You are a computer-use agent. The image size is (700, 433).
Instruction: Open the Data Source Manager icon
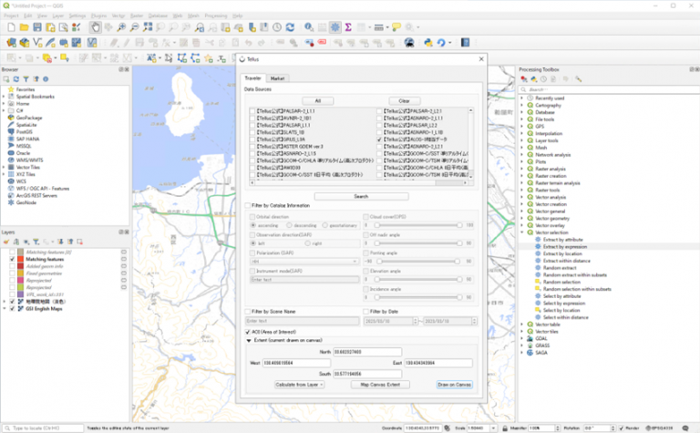click(x=11, y=43)
